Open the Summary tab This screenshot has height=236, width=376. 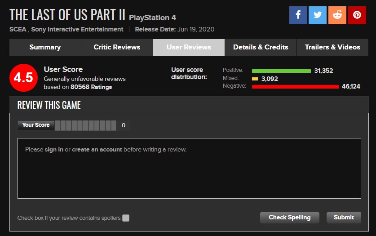[x=45, y=48]
